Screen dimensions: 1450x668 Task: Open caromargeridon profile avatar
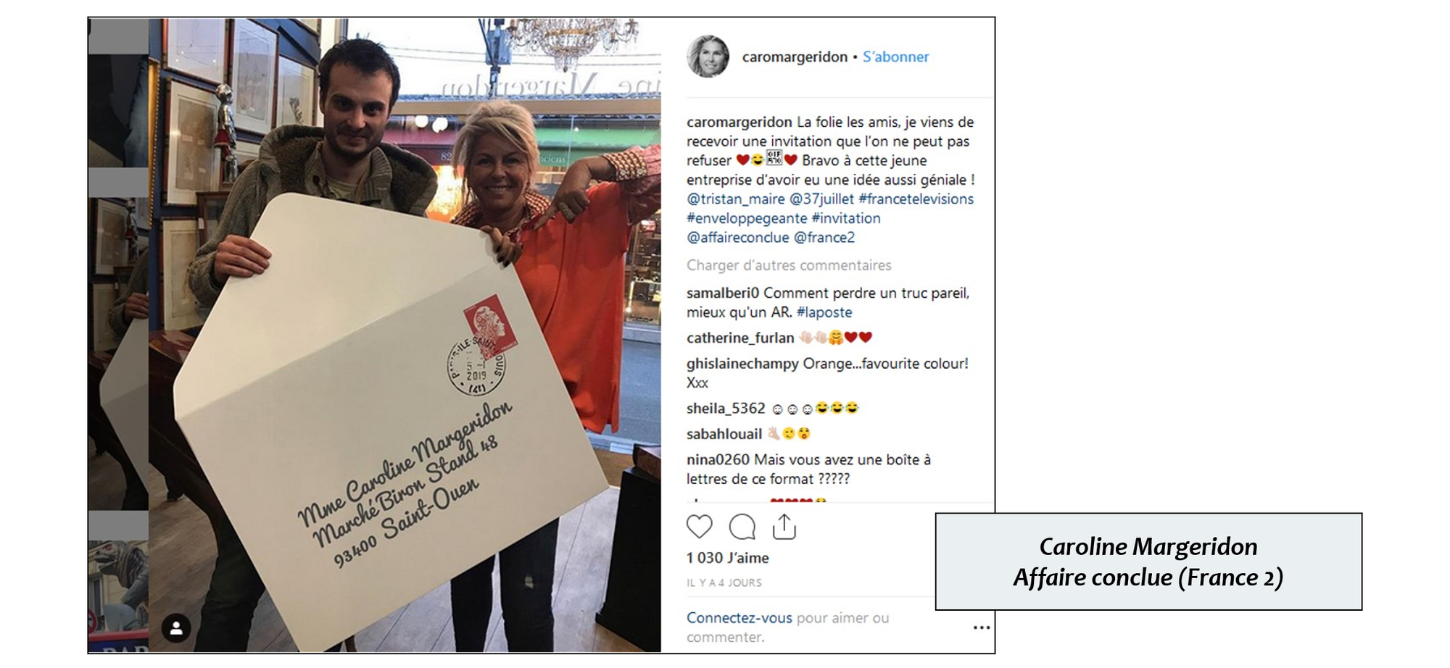tap(708, 56)
